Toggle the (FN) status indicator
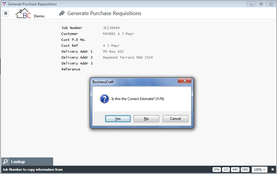The width and height of the screenshot is (277, 174). [x=217, y=170]
